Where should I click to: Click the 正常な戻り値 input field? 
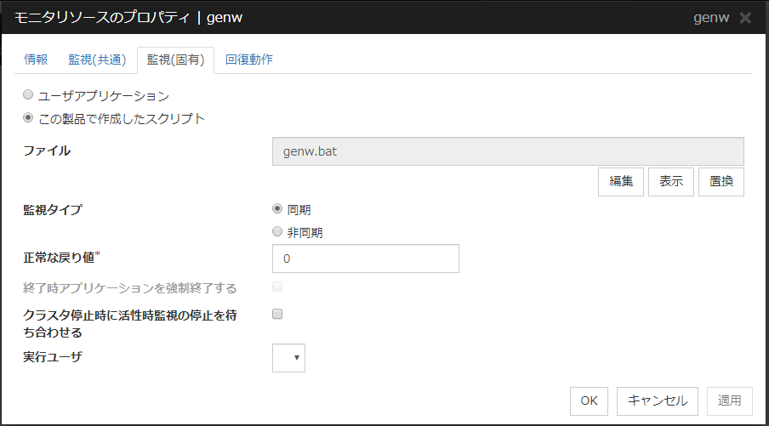coord(365,258)
